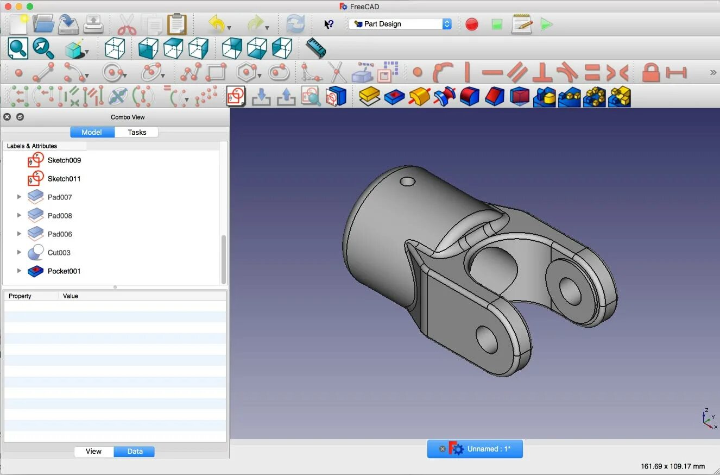
Task: Expand the Cut003 tree node
Action: 19,252
